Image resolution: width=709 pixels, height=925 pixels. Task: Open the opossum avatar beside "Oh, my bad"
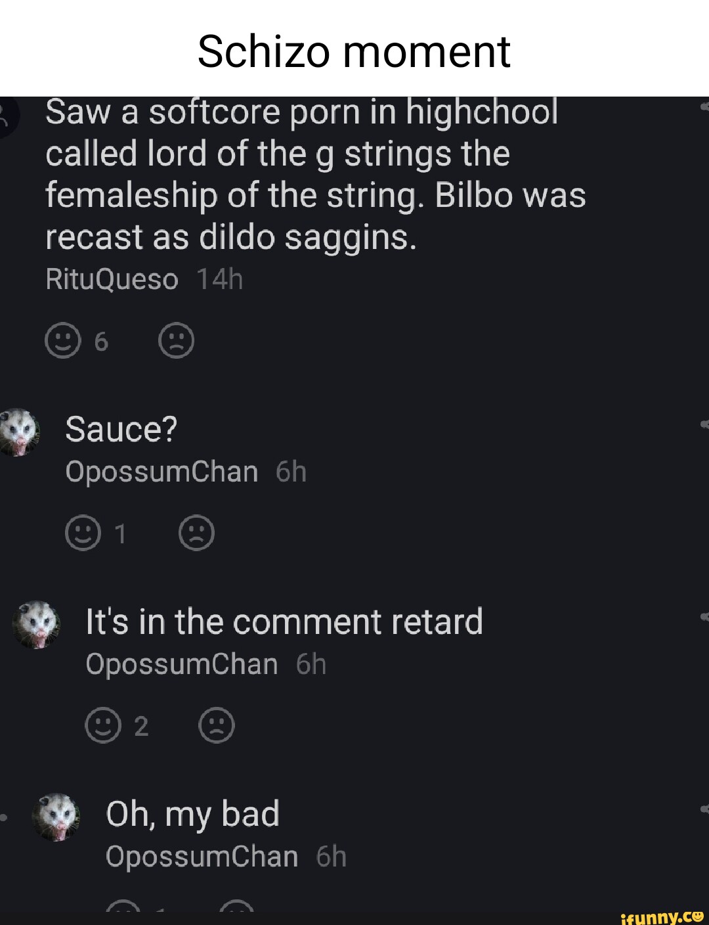[x=58, y=815]
